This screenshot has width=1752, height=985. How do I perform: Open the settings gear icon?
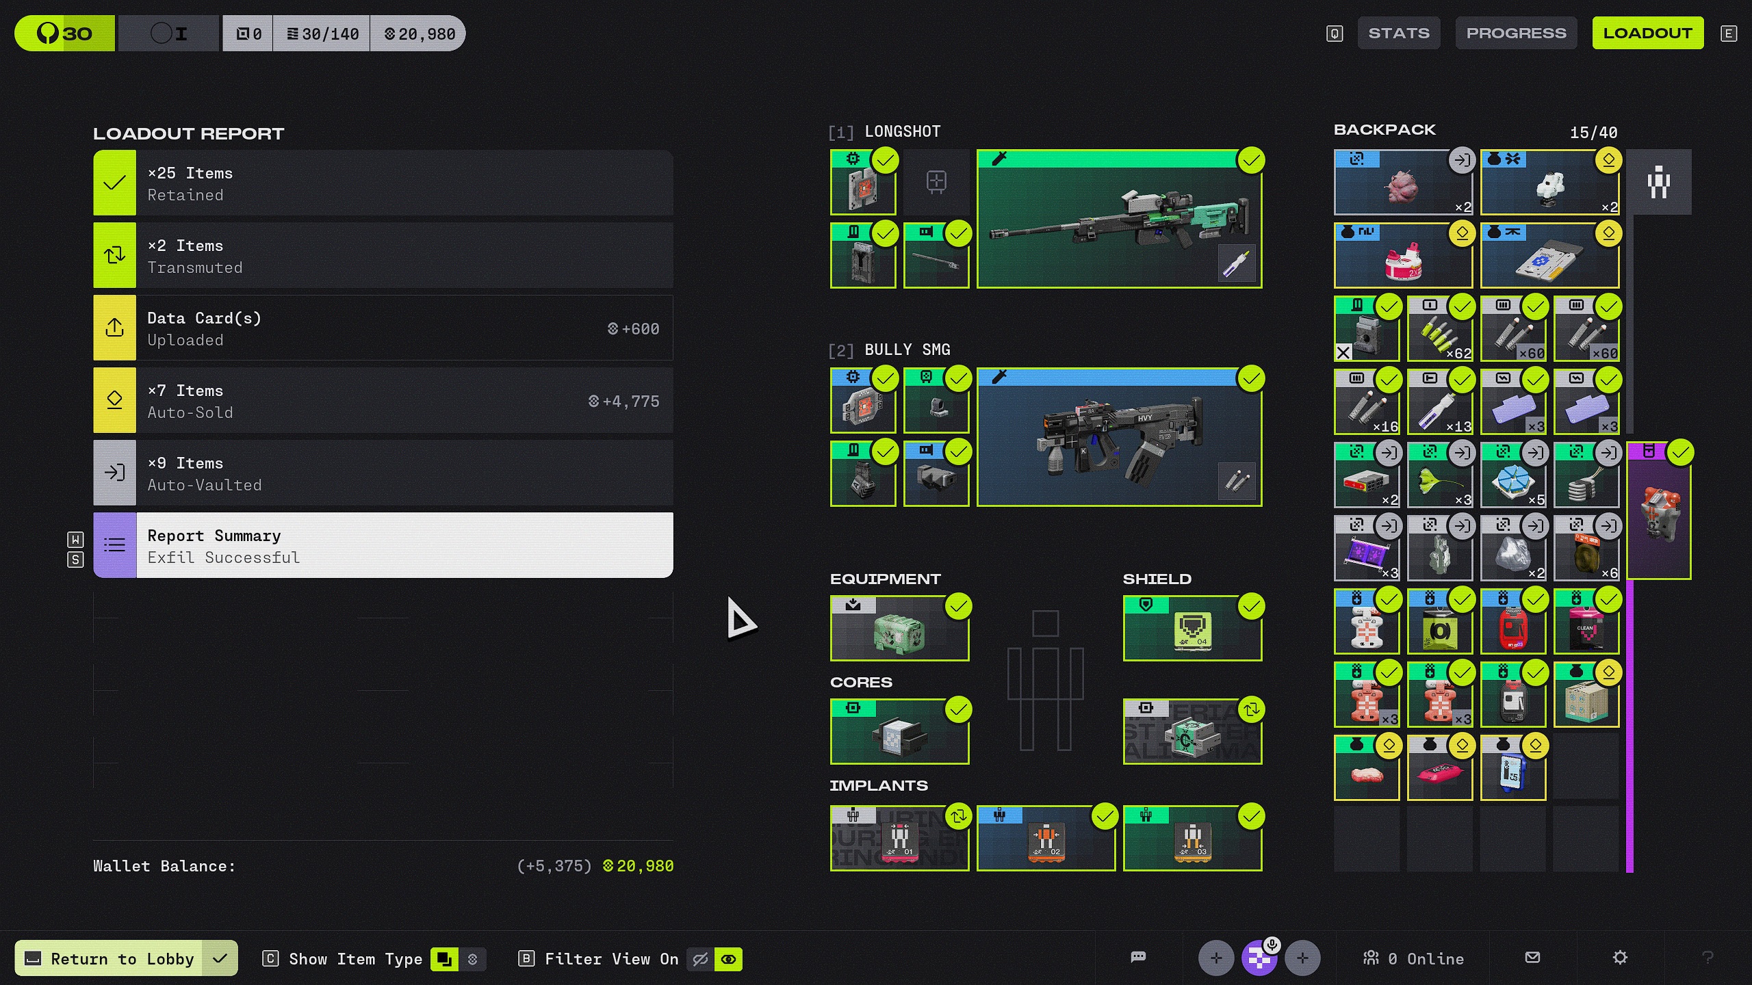tap(1620, 958)
